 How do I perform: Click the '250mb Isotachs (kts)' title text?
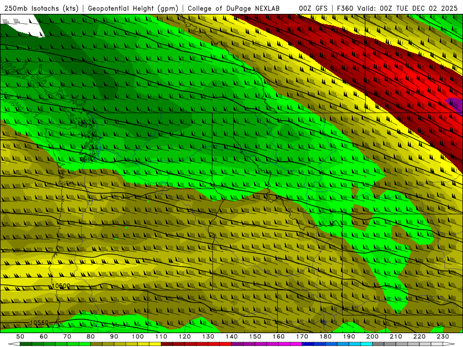coord(41,8)
